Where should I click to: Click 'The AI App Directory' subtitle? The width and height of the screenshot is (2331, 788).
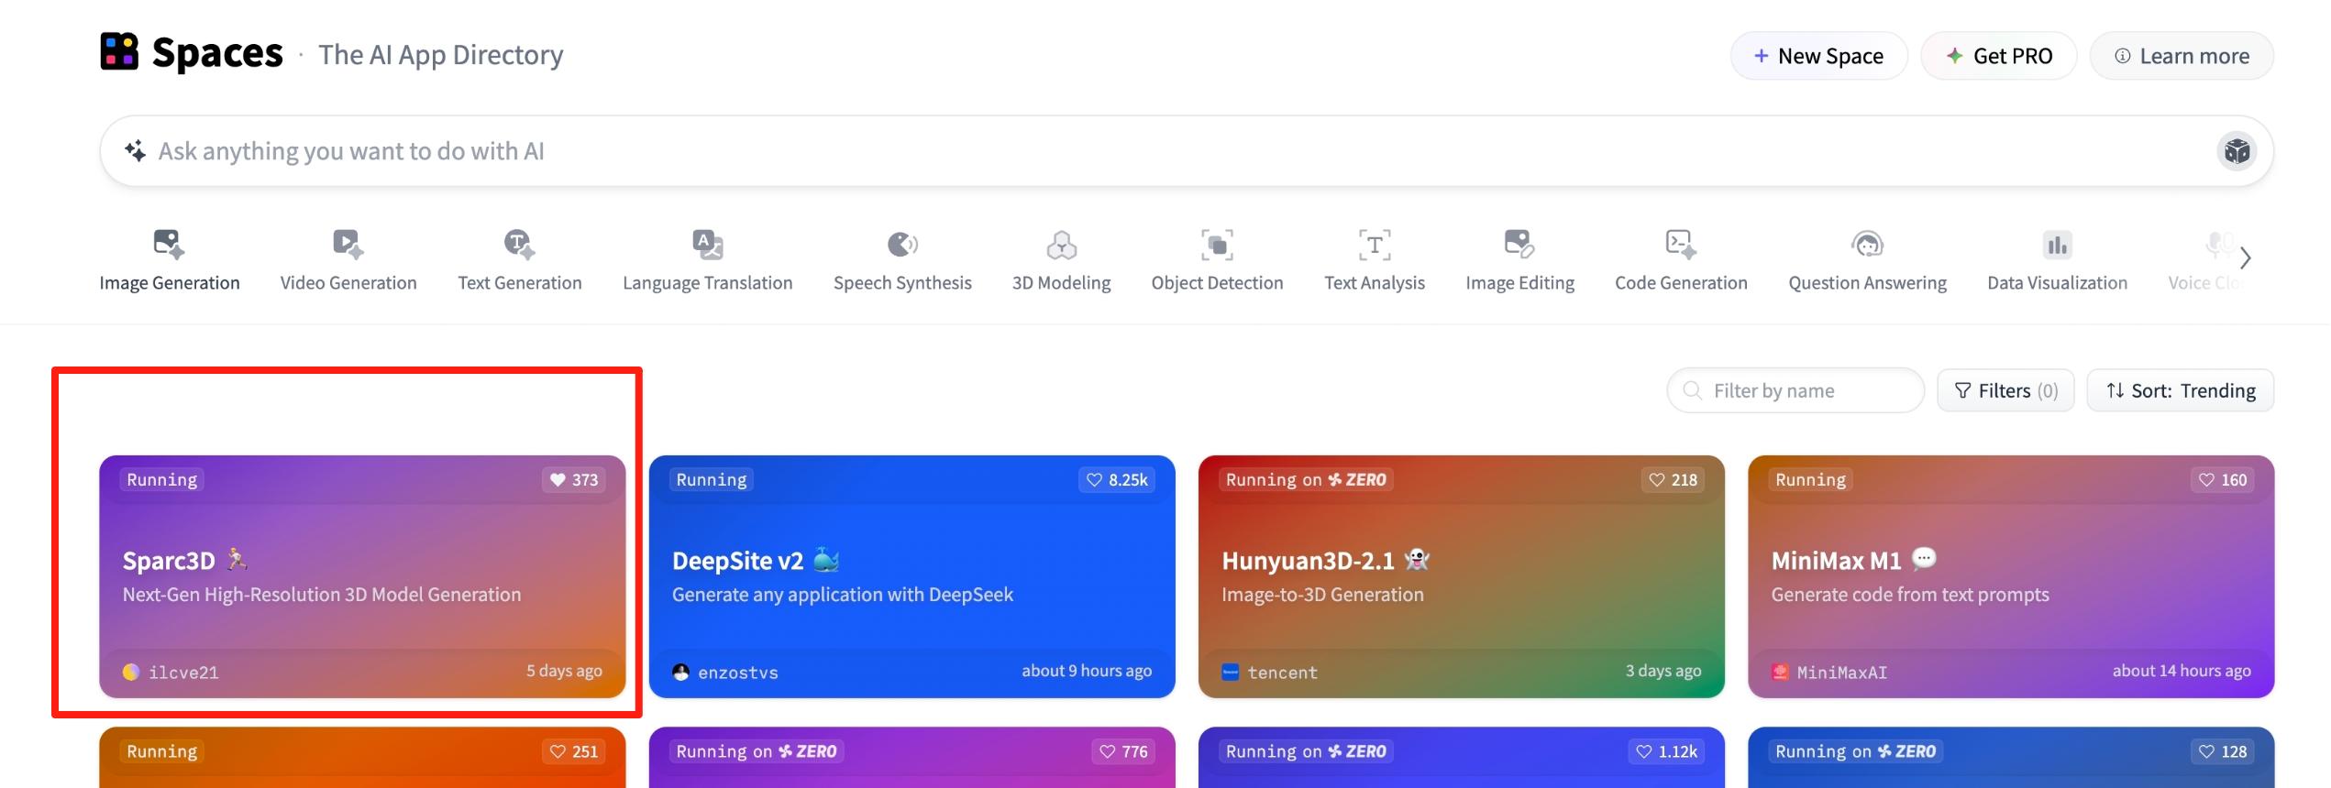(x=441, y=55)
